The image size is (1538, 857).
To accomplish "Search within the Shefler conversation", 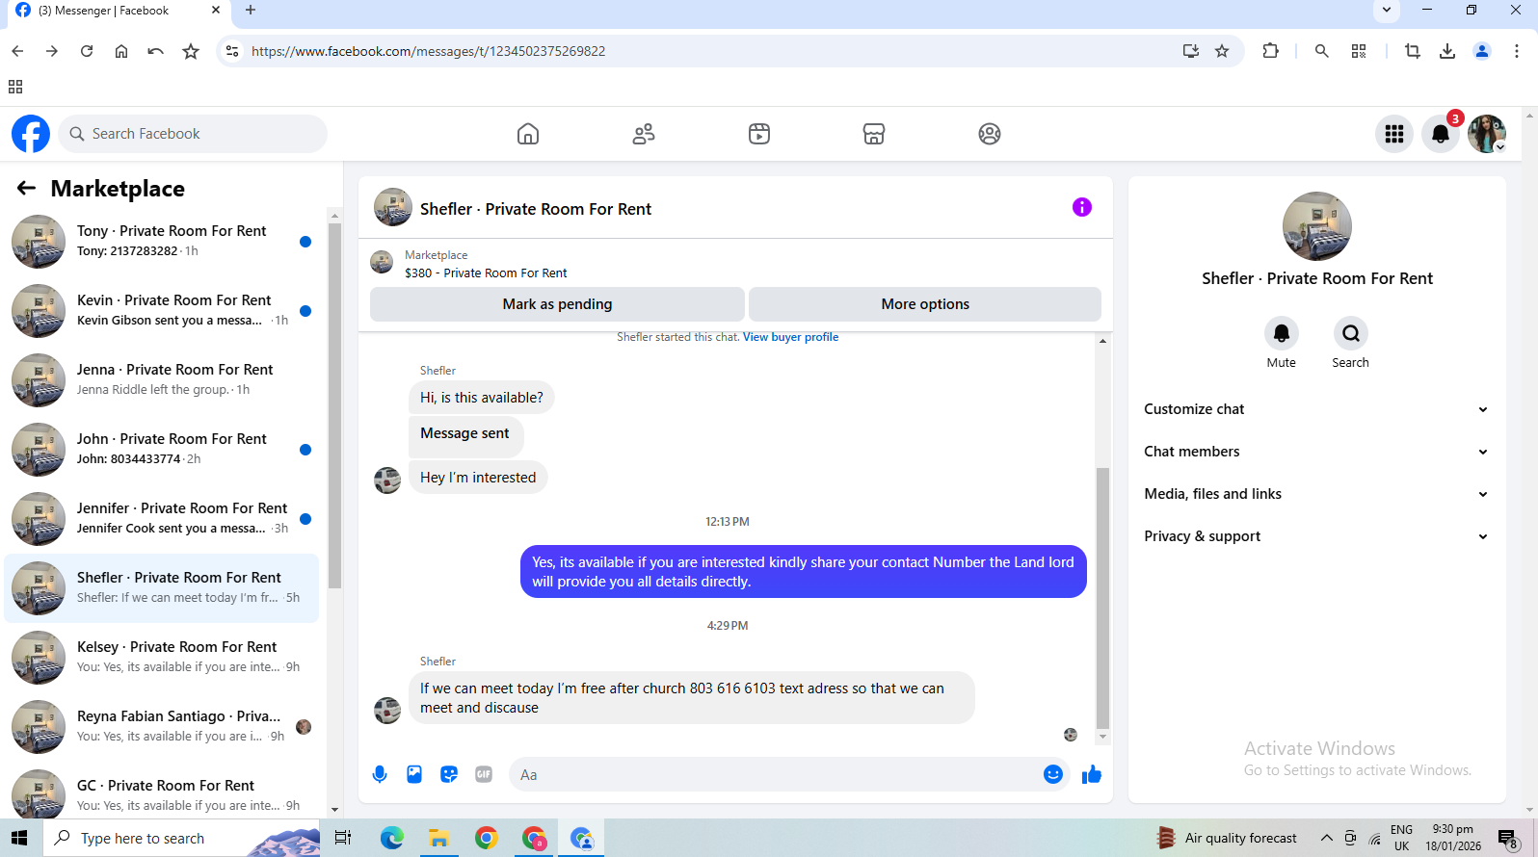I will pyautogui.click(x=1351, y=333).
